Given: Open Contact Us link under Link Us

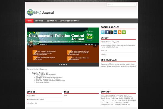Looking at the screenshot, I should coord(32,103).
